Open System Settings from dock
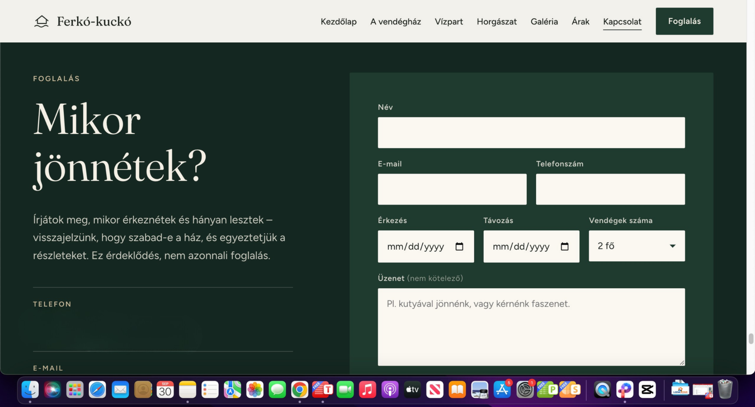This screenshot has height=407, width=755. coord(525,389)
